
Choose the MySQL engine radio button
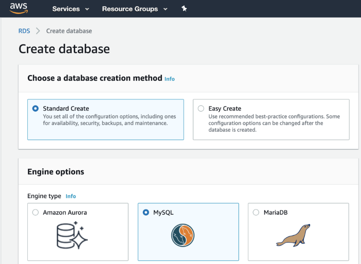(146, 213)
